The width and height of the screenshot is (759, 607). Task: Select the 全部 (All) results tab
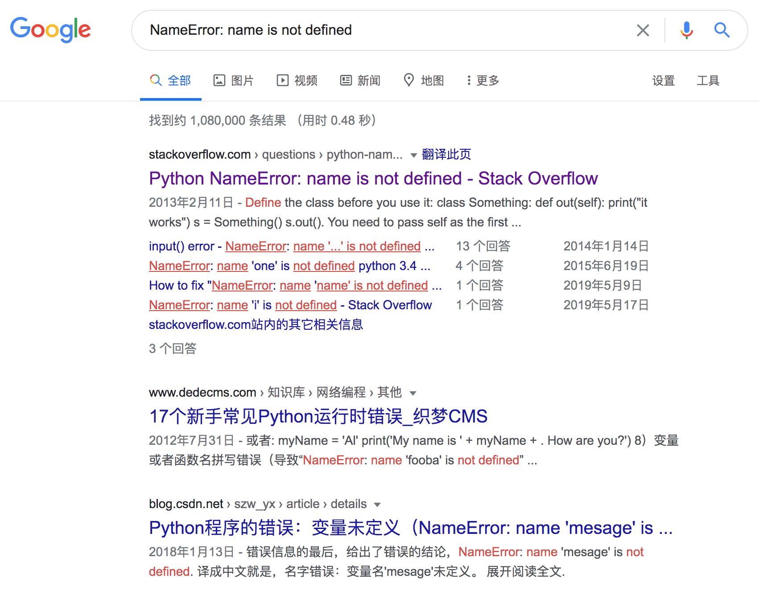(x=171, y=81)
